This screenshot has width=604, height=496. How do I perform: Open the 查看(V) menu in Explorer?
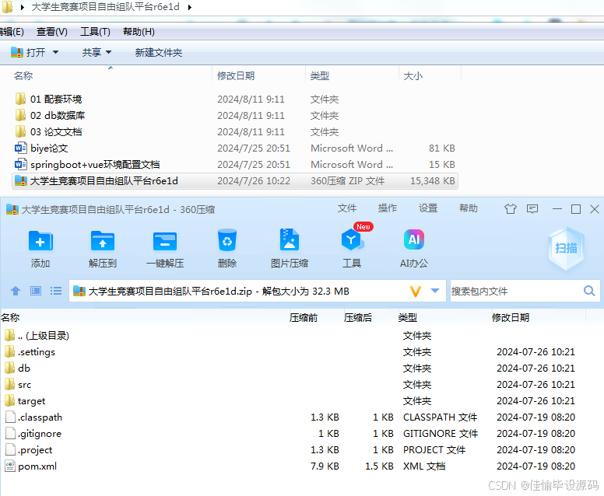(x=51, y=32)
